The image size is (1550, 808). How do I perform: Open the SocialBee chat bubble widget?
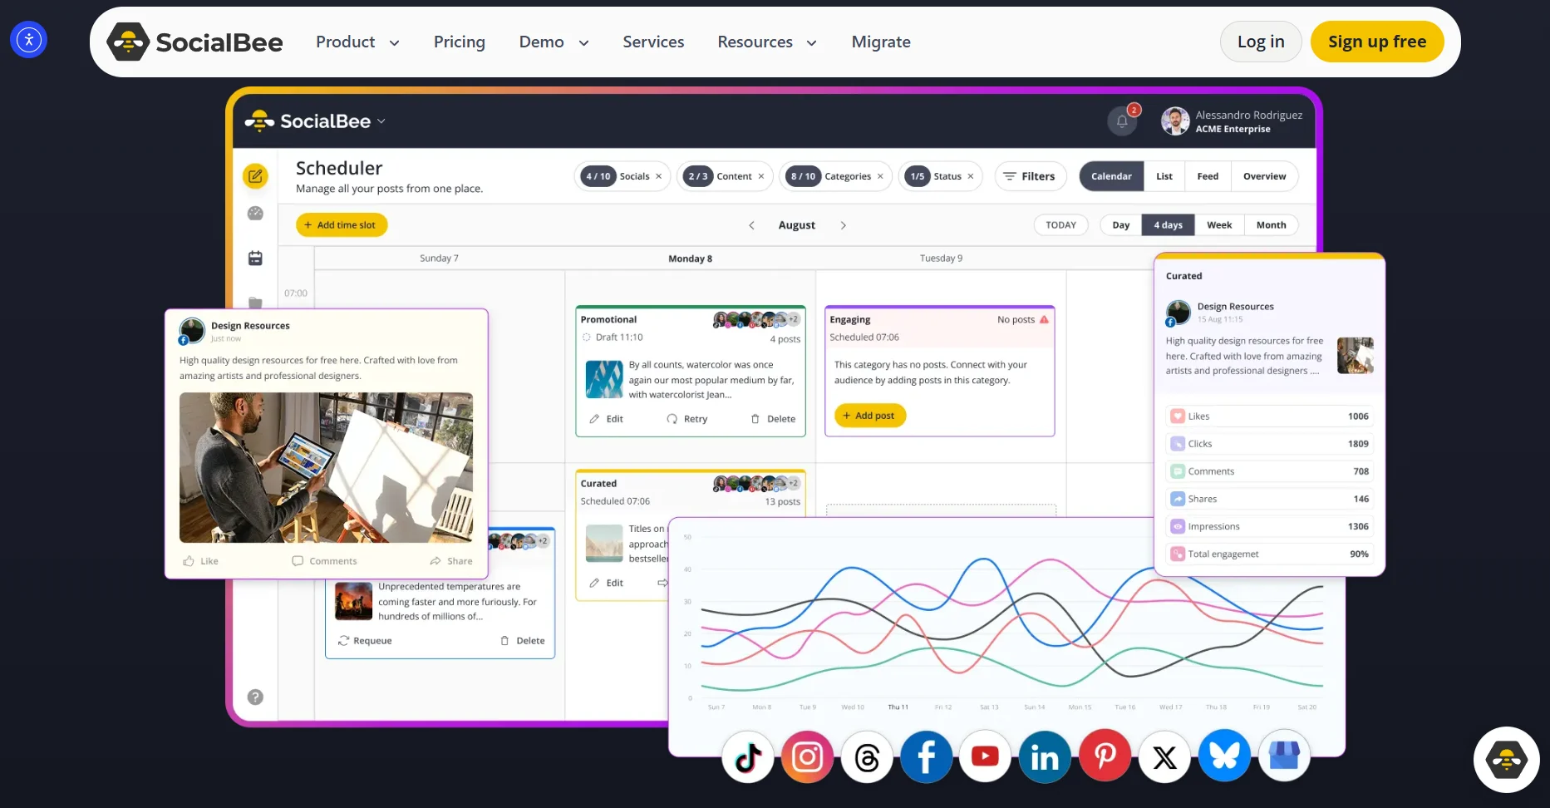pos(1506,759)
